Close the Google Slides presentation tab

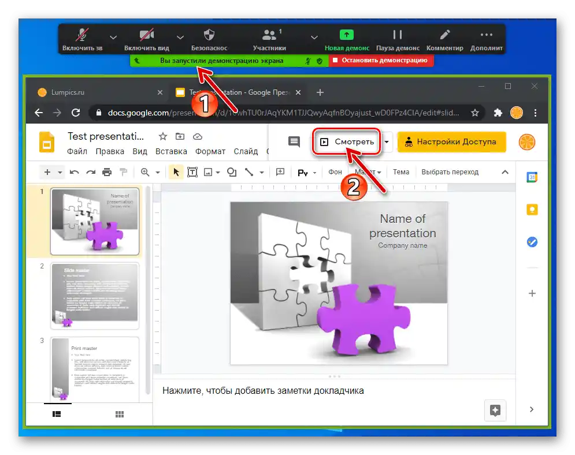click(298, 92)
